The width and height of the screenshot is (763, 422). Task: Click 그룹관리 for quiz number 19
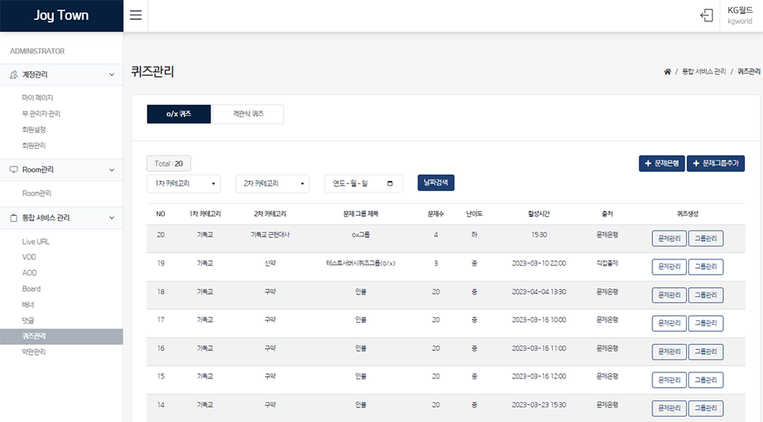pyautogui.click(x=706, y=266)
